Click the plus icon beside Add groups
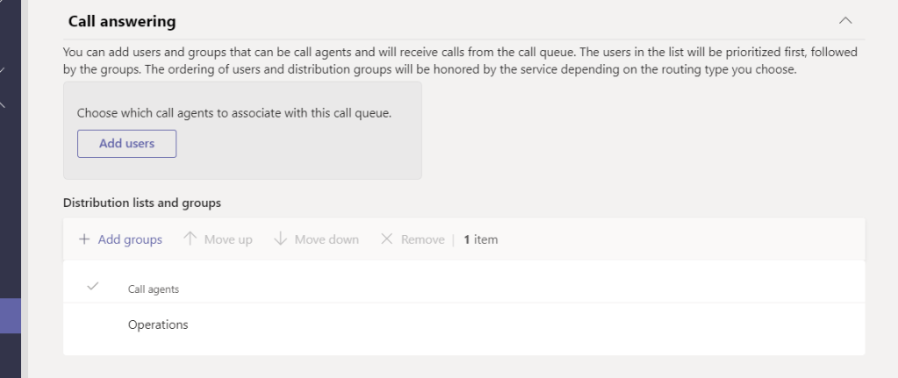 tap(84, 239)
